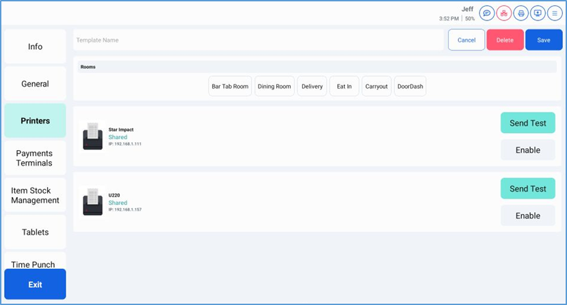Enable the Star Impact printer

pyautogui.click(x=527, y=150)
